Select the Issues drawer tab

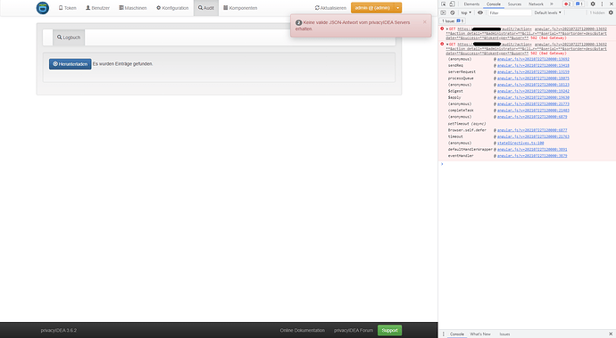click(504, 334)
